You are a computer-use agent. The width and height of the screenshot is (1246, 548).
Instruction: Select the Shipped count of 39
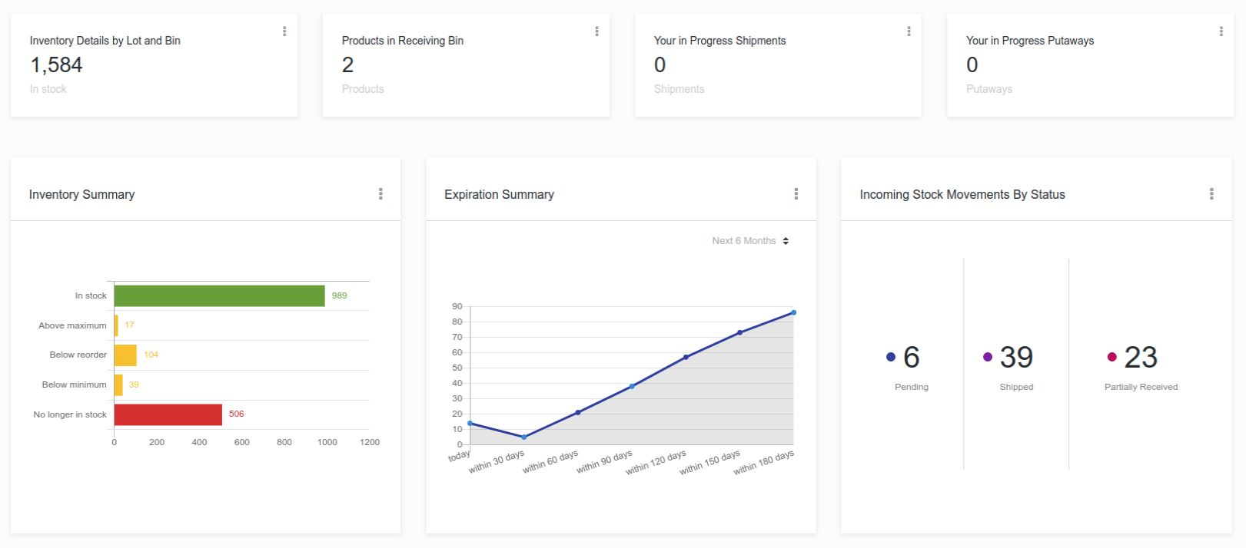click(x=1016, y=358)
